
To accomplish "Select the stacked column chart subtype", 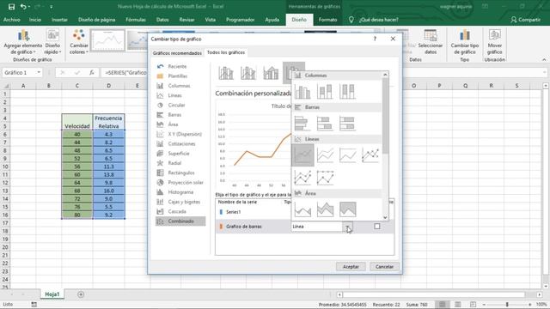I will pos(325,92).
